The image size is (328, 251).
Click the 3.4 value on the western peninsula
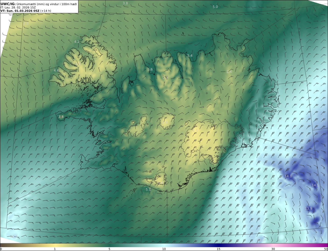[x=61, y=117]
